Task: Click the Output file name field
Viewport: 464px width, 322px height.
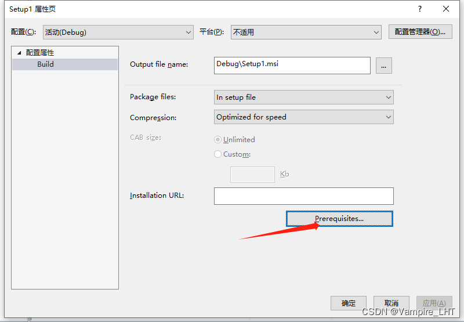Action: 292,66
